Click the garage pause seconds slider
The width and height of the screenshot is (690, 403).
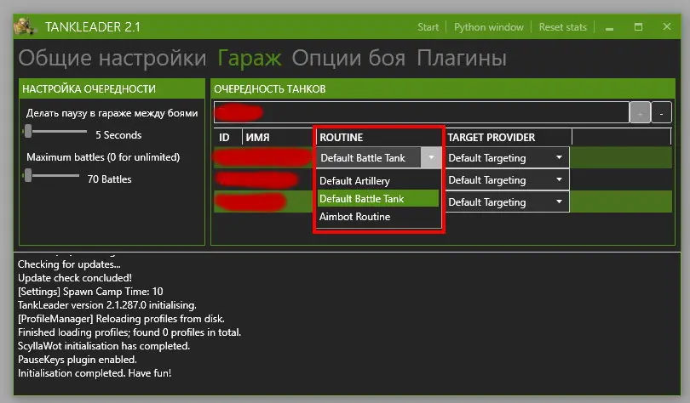coord(29,131)
